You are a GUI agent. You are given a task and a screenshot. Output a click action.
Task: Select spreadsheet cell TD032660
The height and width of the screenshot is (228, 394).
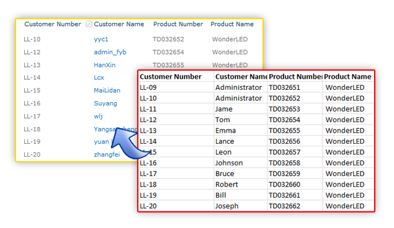(295, 185)
